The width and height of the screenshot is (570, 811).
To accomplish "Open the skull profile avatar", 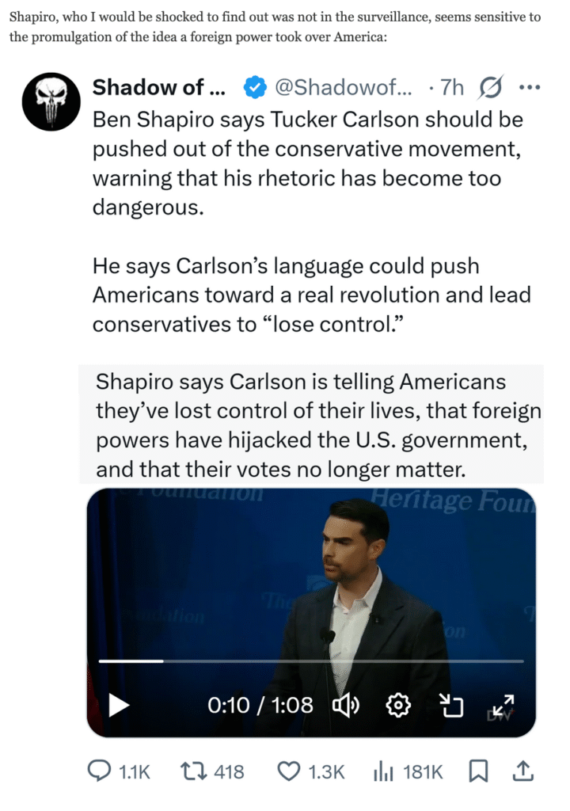I will [51, 102].
